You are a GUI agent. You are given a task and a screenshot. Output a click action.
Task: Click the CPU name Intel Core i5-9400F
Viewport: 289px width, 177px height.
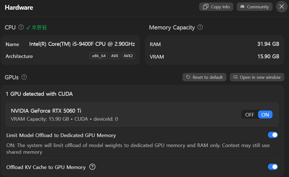coord(82,44)
